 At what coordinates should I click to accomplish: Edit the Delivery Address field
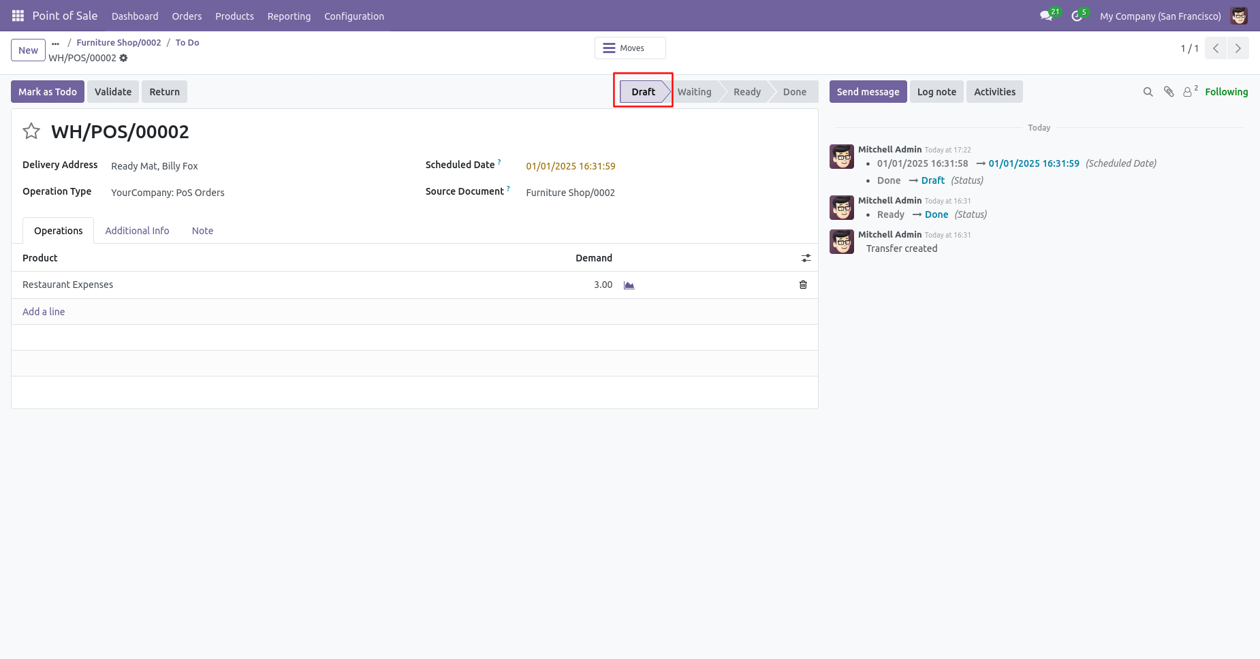point(155,166)
